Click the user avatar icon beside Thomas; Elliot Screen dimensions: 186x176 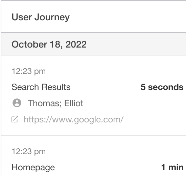point(17,103)
